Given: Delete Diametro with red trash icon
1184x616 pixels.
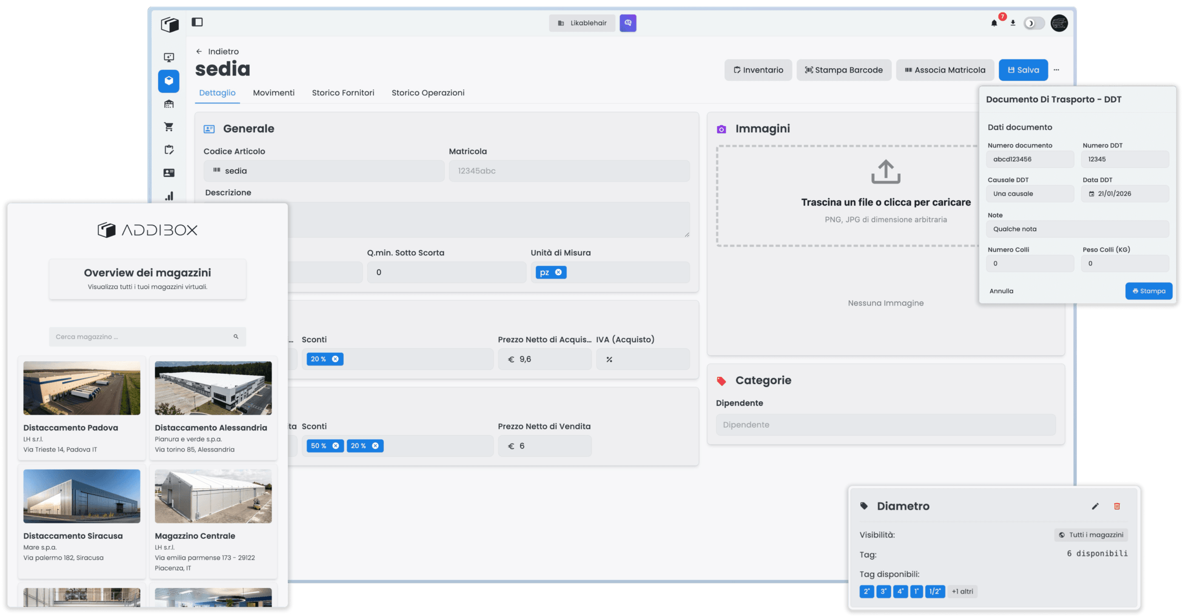Looking at the screenshot, I should tap(1117, 506).
